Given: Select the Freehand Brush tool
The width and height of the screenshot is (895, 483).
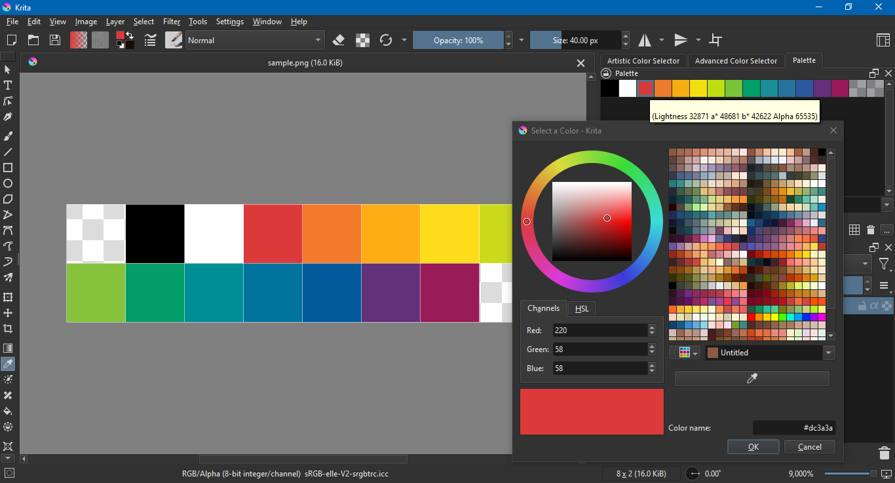Looking at the screenshot, I should (x=8, y=136).
